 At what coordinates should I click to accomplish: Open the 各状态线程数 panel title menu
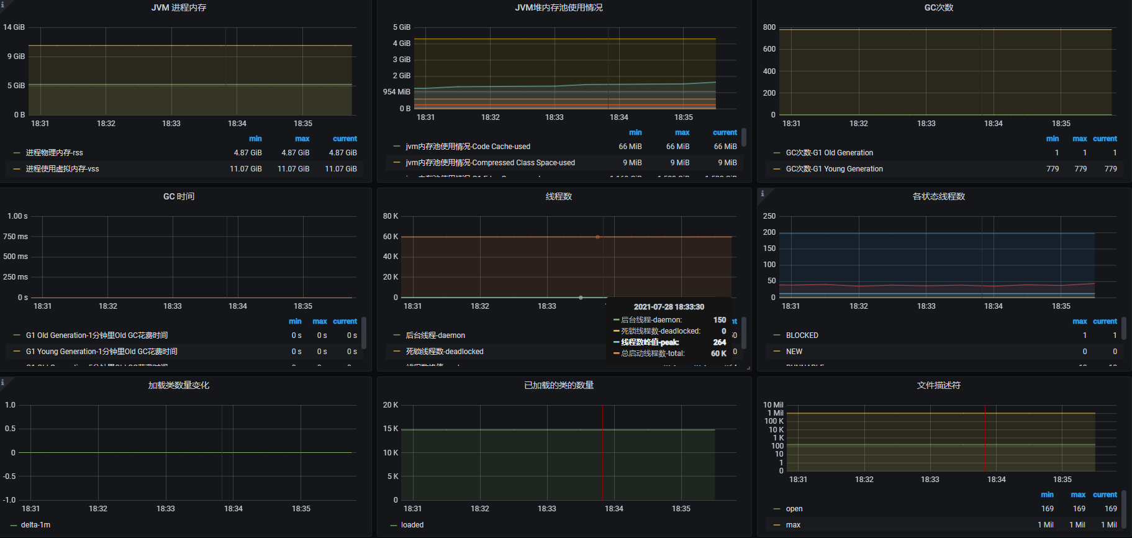[939, 196]
